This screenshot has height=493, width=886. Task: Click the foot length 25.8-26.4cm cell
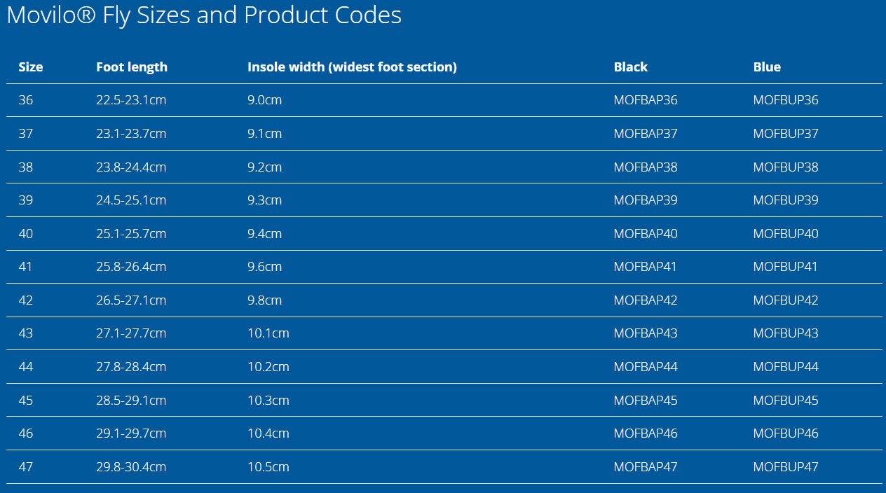point(131,267)
